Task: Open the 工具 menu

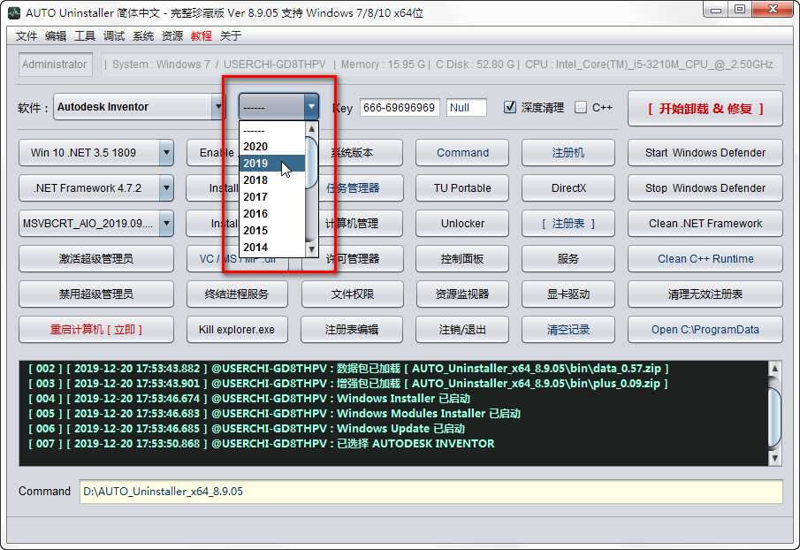Action: (x=85, y=35)
